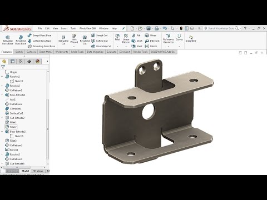Viewport: 267px width, 200px height.
Task: Select the Extruded Cut tool
Action: tap(63, 40)
